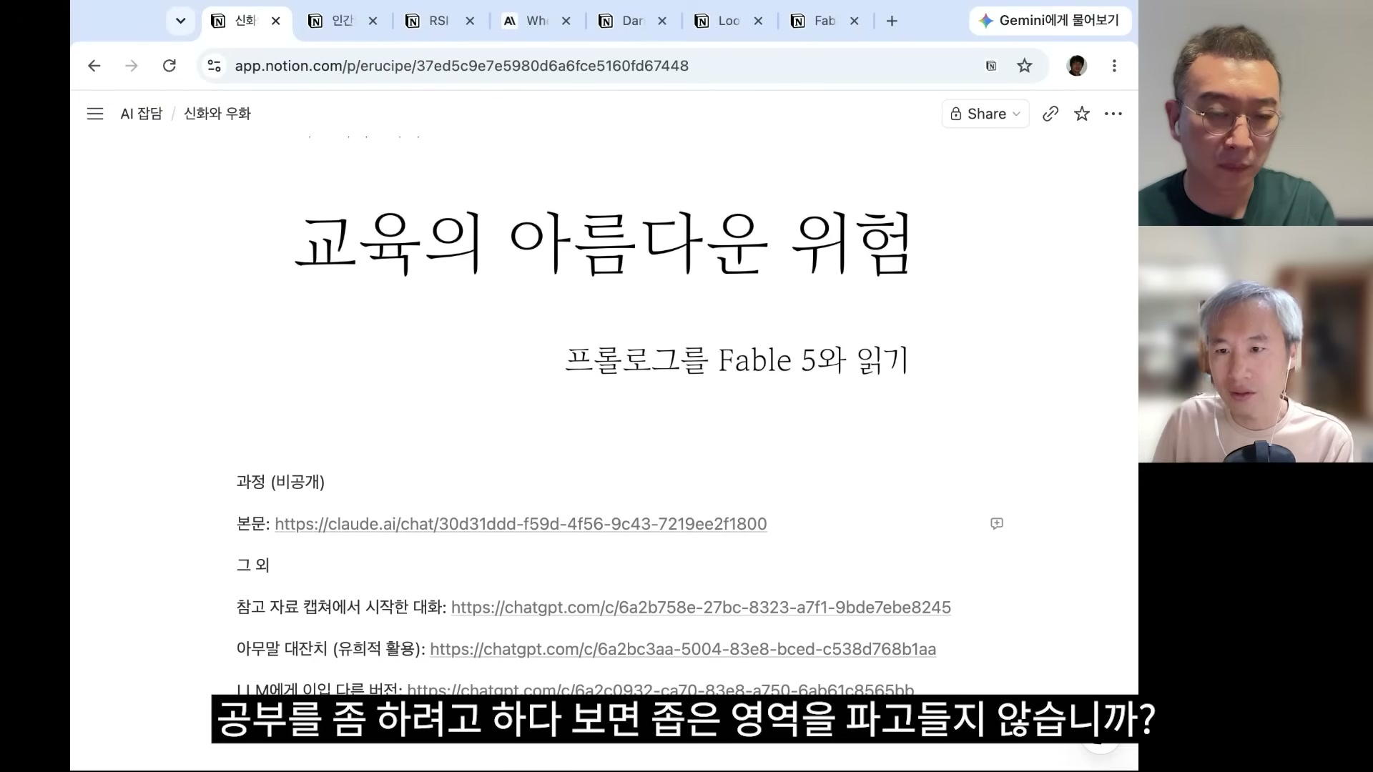
Task: Open the Chrome three-dot menu
Action: pyautogui.click(x=1114, y=66)
